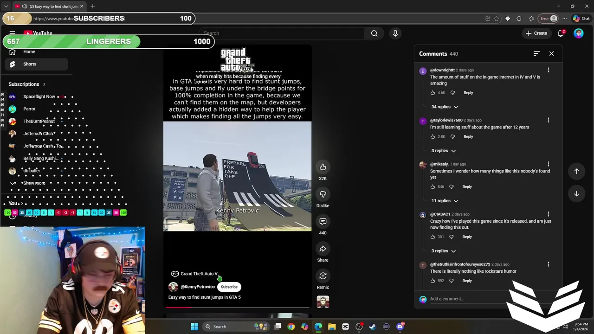Subscribe to @KennyPetrovicc

click(x=229, y=287)
